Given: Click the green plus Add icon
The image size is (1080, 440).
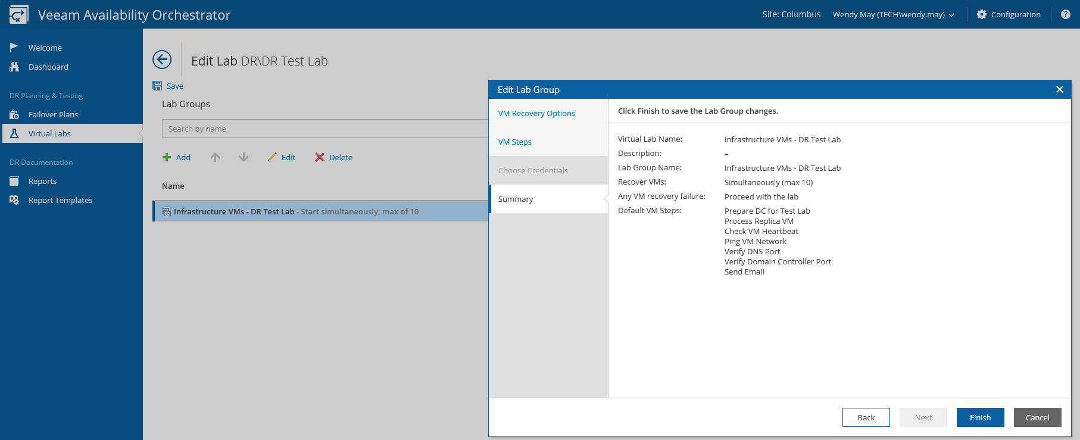Looking at the screenshot, I should (x=167, y=157).
